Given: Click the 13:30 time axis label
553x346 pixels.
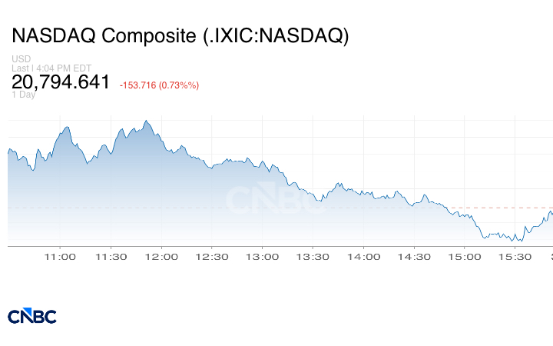Looking at the screenshot, I should pyautogui.click(x=315, y=257).
